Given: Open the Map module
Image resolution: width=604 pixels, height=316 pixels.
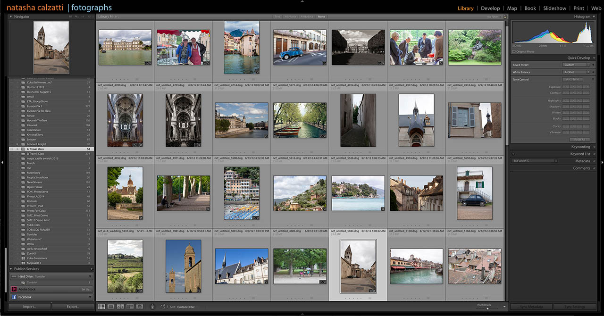Looking at the screenshot, I should pos(512,8).
